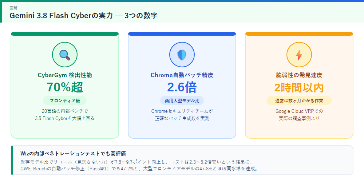Image resolution: width=364 pixels, height=182 pixels.
Task: Click the "2時間以内" figure
Action: coord(299,87)
